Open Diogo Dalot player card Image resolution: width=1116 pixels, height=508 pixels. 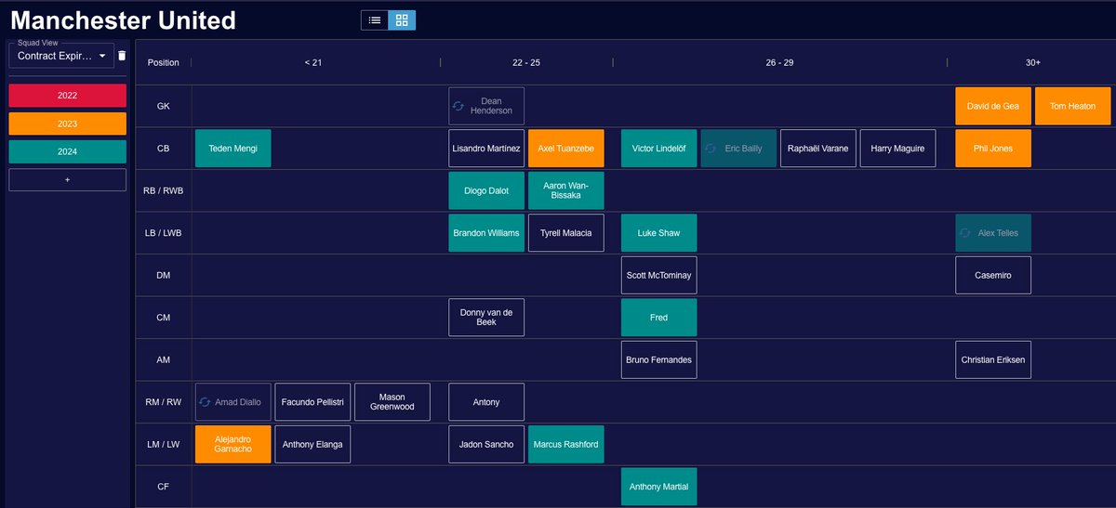(x=486, y=190)
